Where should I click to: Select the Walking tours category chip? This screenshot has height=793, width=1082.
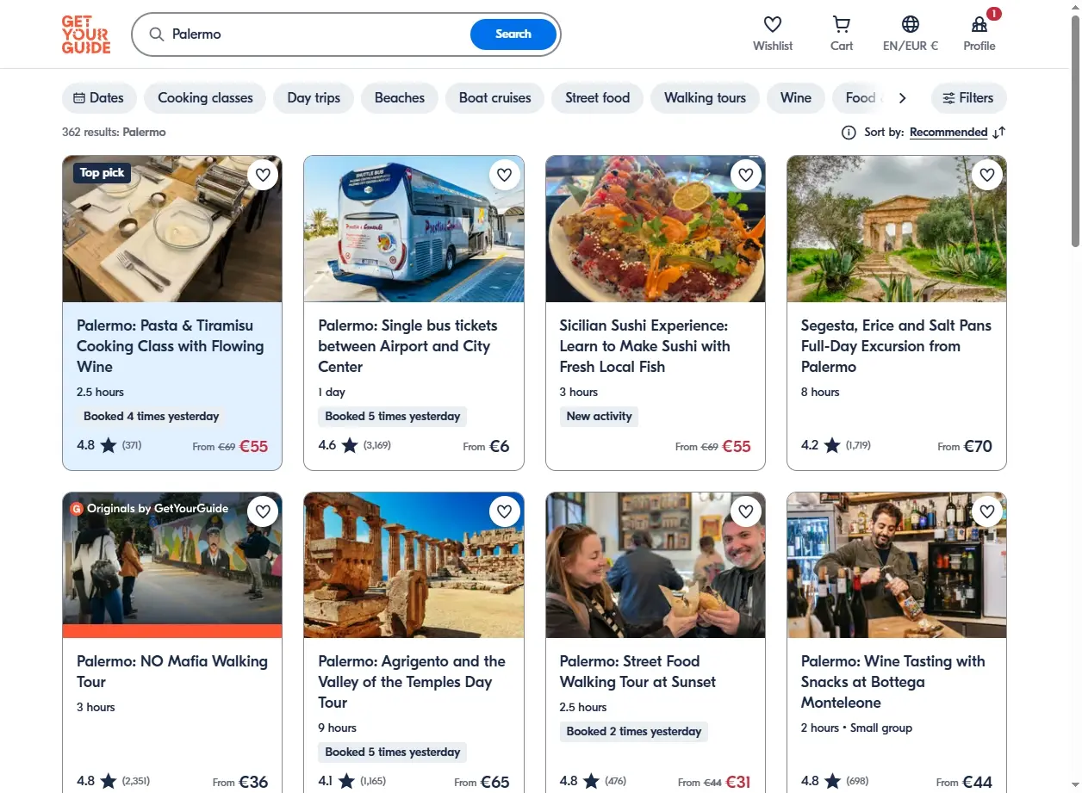click(705, 98)
